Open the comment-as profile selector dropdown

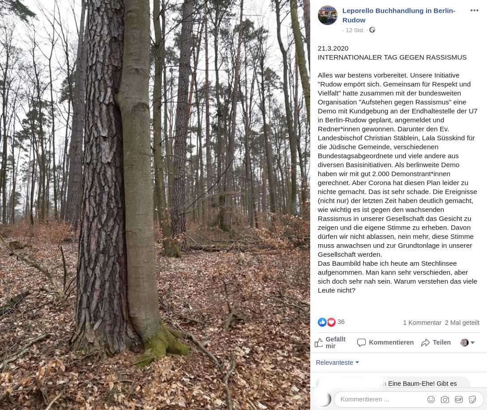(467, 342)
